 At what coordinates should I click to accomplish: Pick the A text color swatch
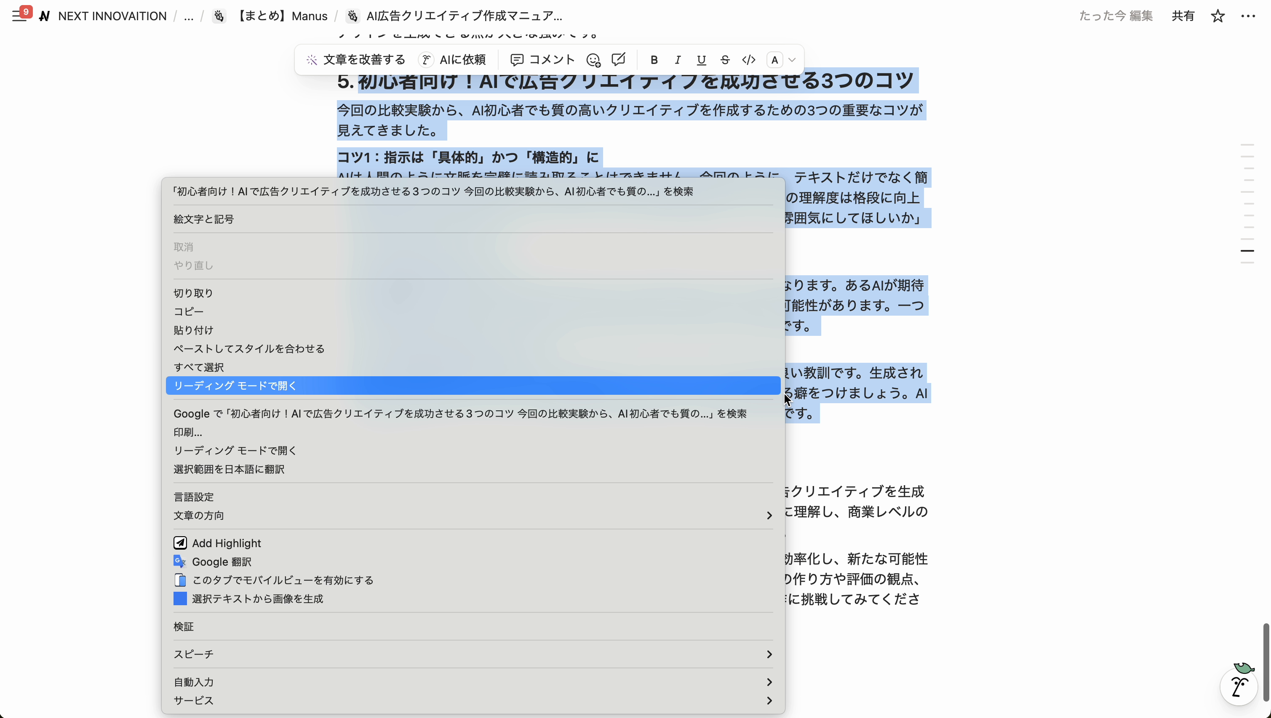(774, 60)
